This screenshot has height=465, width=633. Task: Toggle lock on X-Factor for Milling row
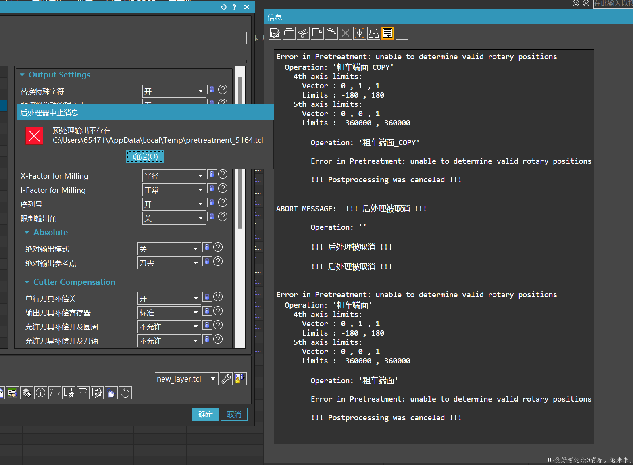[x=212, y=174]
